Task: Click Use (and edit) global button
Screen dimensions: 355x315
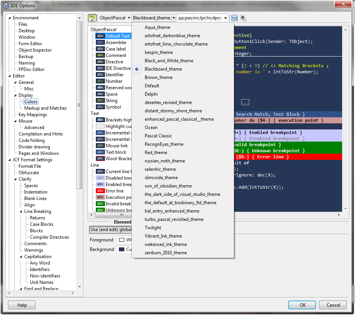Action: pyautogui.click(x=111, y=230)
